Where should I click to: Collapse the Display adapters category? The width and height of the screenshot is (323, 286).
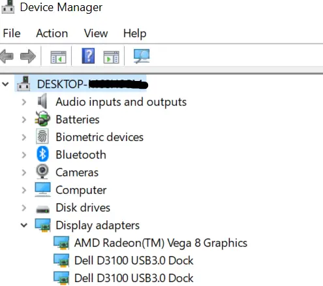[24, 225]
